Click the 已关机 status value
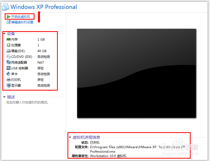The height and width of the screenshot is (161, 210). [x=95, y=142]
